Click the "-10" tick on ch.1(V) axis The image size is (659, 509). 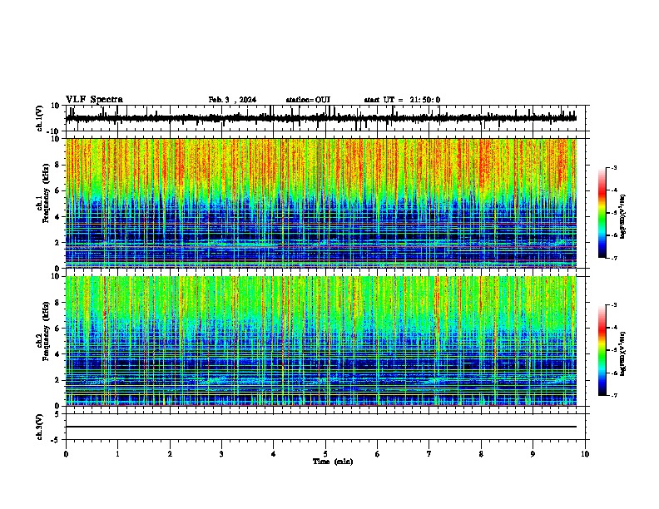point(53,131)
